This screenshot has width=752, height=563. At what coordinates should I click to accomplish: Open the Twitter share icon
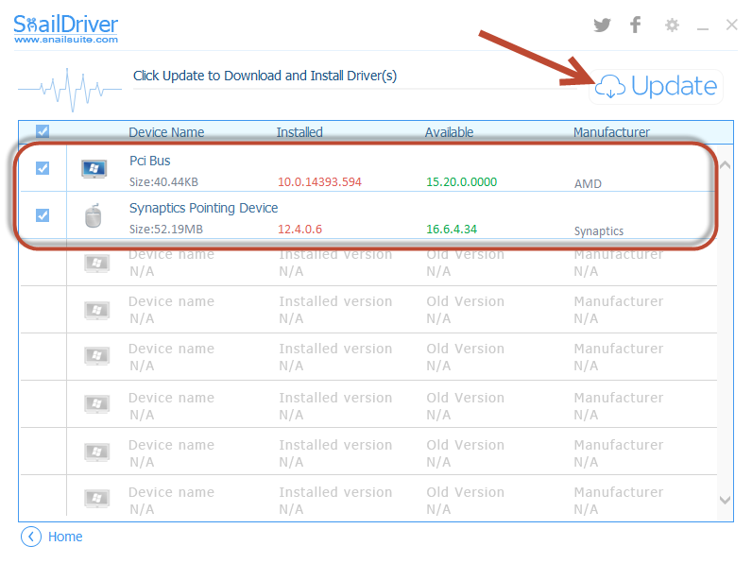click(x=602, y=26)
